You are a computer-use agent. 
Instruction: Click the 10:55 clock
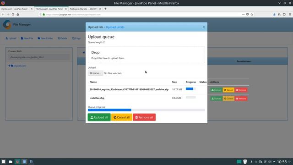(x=282, y=162)
